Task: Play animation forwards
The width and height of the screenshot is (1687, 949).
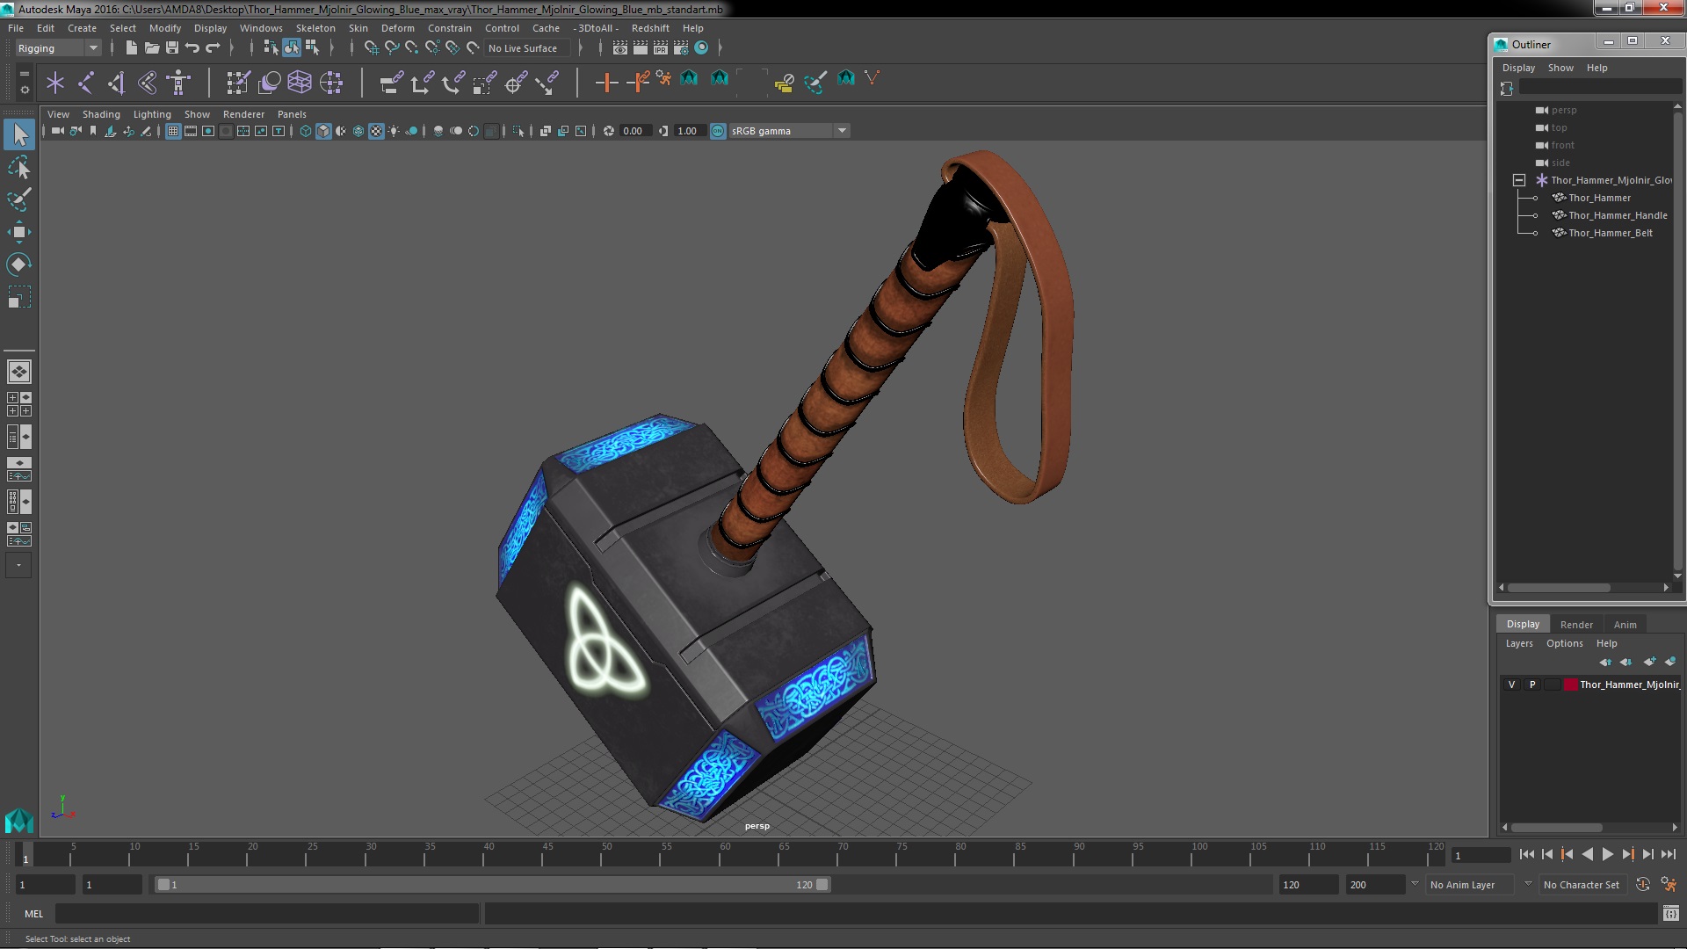Action: 1607,854
